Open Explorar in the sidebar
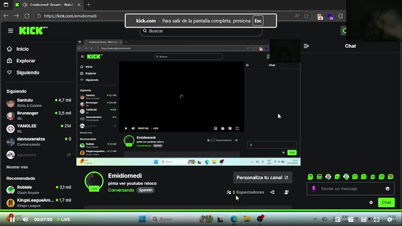This screenshot has width=402, height=226. pyautogui.click(x=21, y=61)
